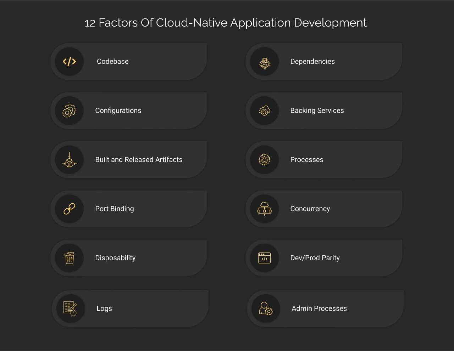Click the trash can Disposability icon
Screen dimensions: 454x351
(70, 258)
